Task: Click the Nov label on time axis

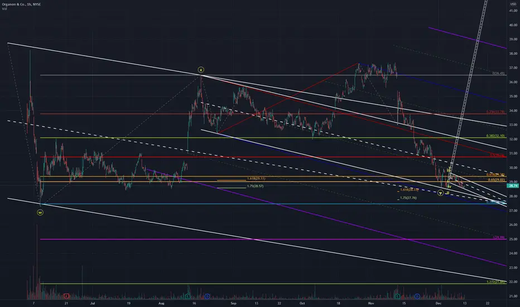Action: pos(371,303)
